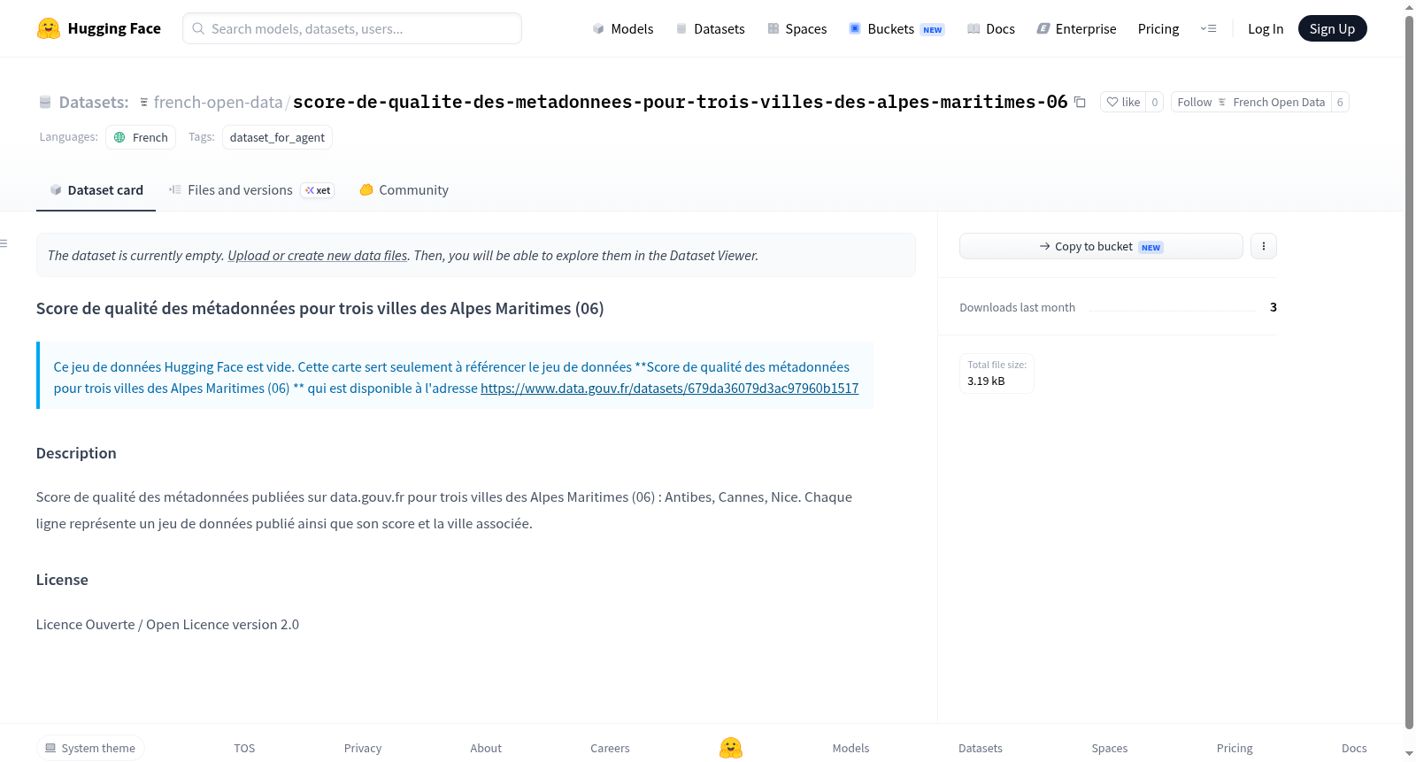Screen dimensions: 1416x762
Task: Open Docs in the top navigation
Action: pos(991,28)
